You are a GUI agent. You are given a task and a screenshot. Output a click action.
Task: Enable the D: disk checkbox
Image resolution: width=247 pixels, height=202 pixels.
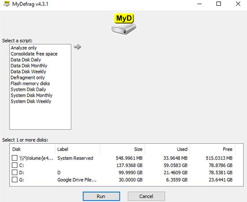15,172
